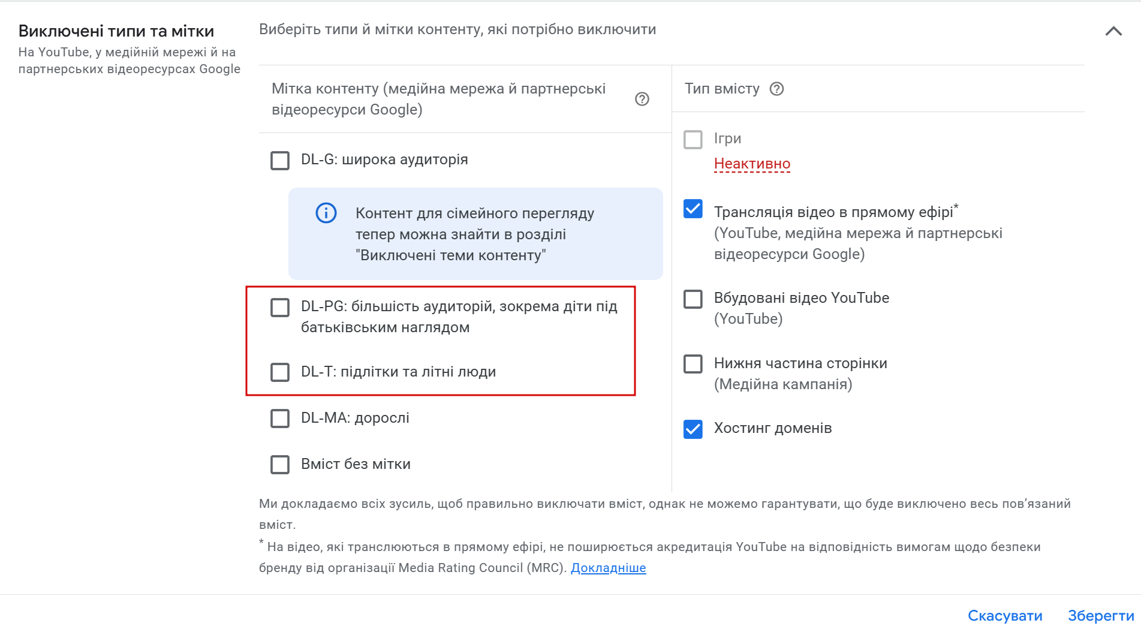
Task: Select DL-MA: дорослі checkbox
Action: point(280,418)
